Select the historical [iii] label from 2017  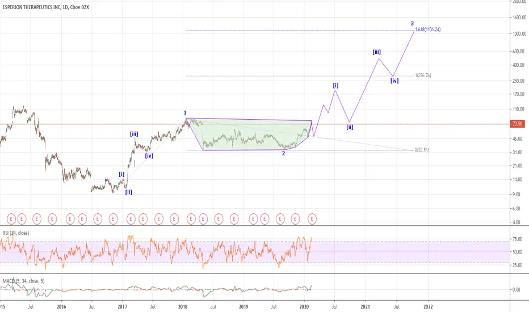click(134, 134)
